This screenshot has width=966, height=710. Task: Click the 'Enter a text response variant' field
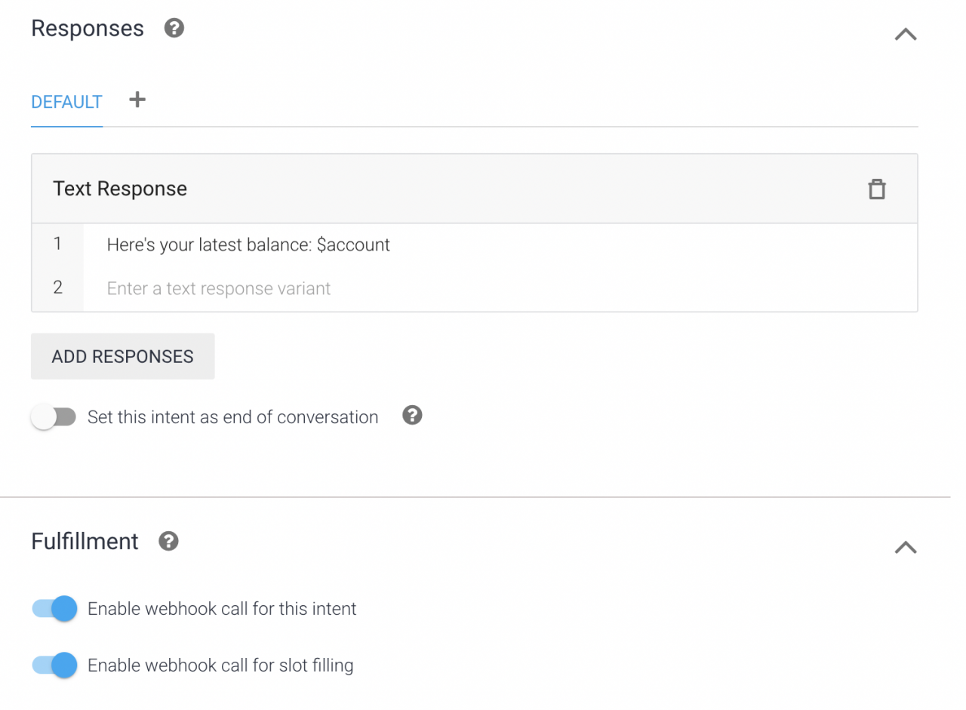(x=500, y=288)
